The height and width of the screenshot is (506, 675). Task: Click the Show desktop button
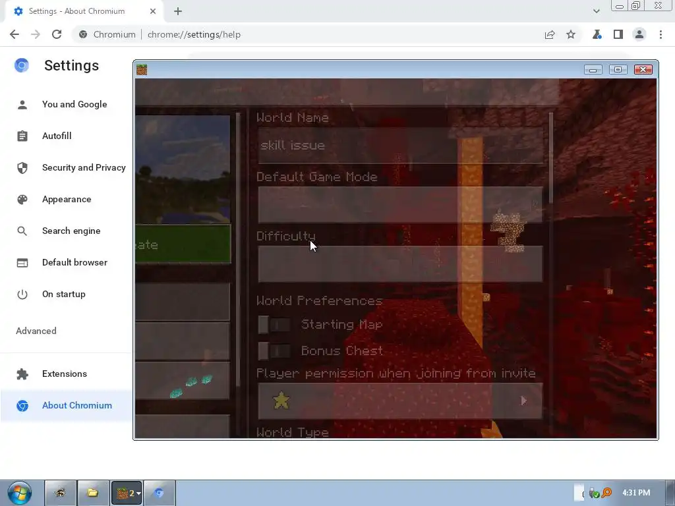tap(670, 493)
